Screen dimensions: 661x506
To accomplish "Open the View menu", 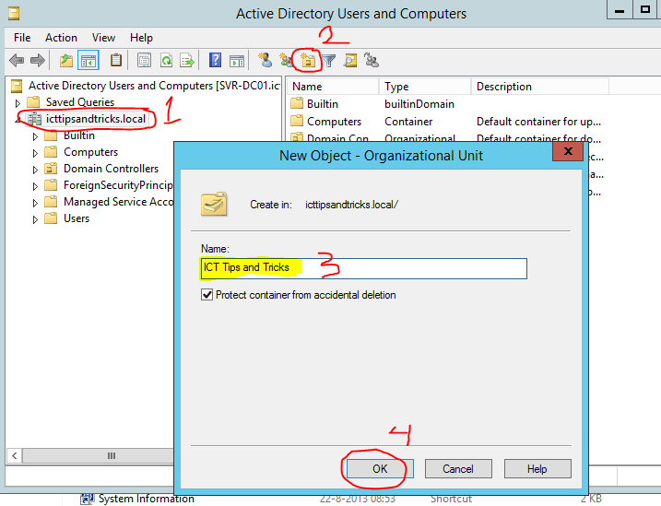I will pyautogui.click(x=103, y=38).
